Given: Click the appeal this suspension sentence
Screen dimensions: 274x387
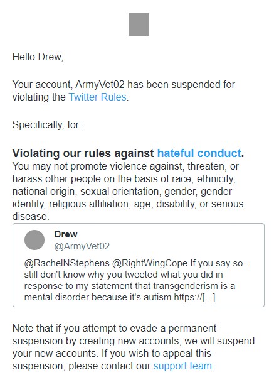Looking at the screenshot, I should (x=113, y=359).
